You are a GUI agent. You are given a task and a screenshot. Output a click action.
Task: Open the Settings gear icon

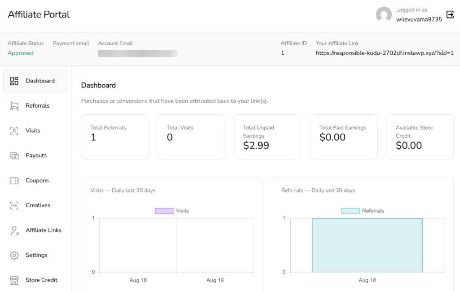(x=14, y=255)
